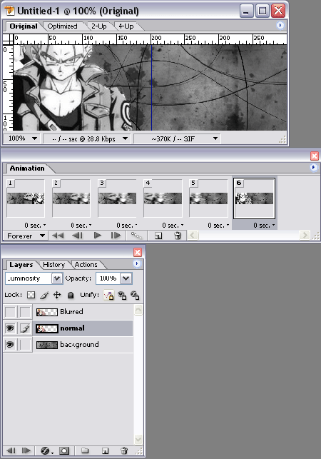Switch to the 2-Up view tab

pos(99,26)
